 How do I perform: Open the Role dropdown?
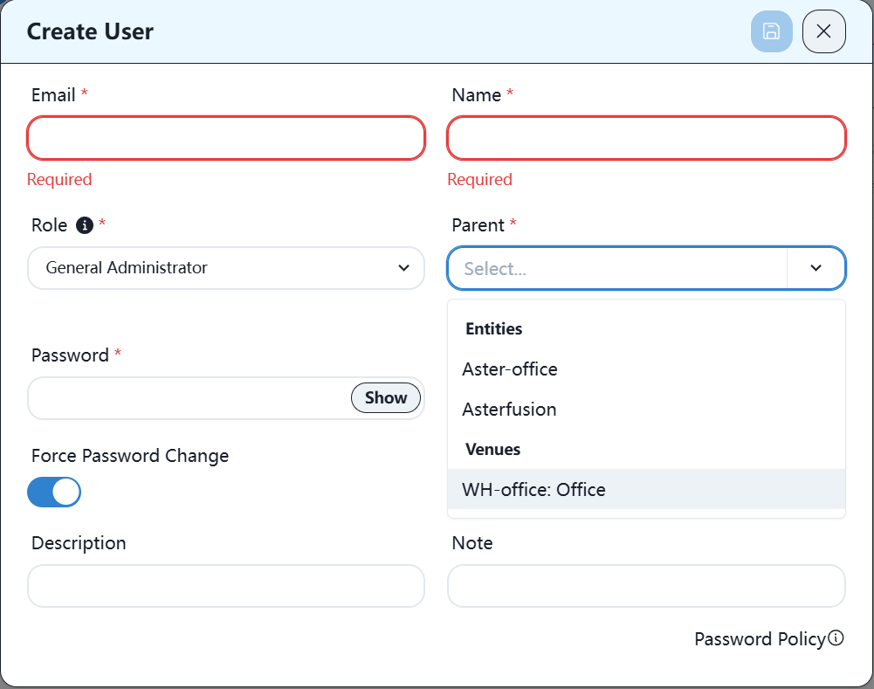coord(226,268)
